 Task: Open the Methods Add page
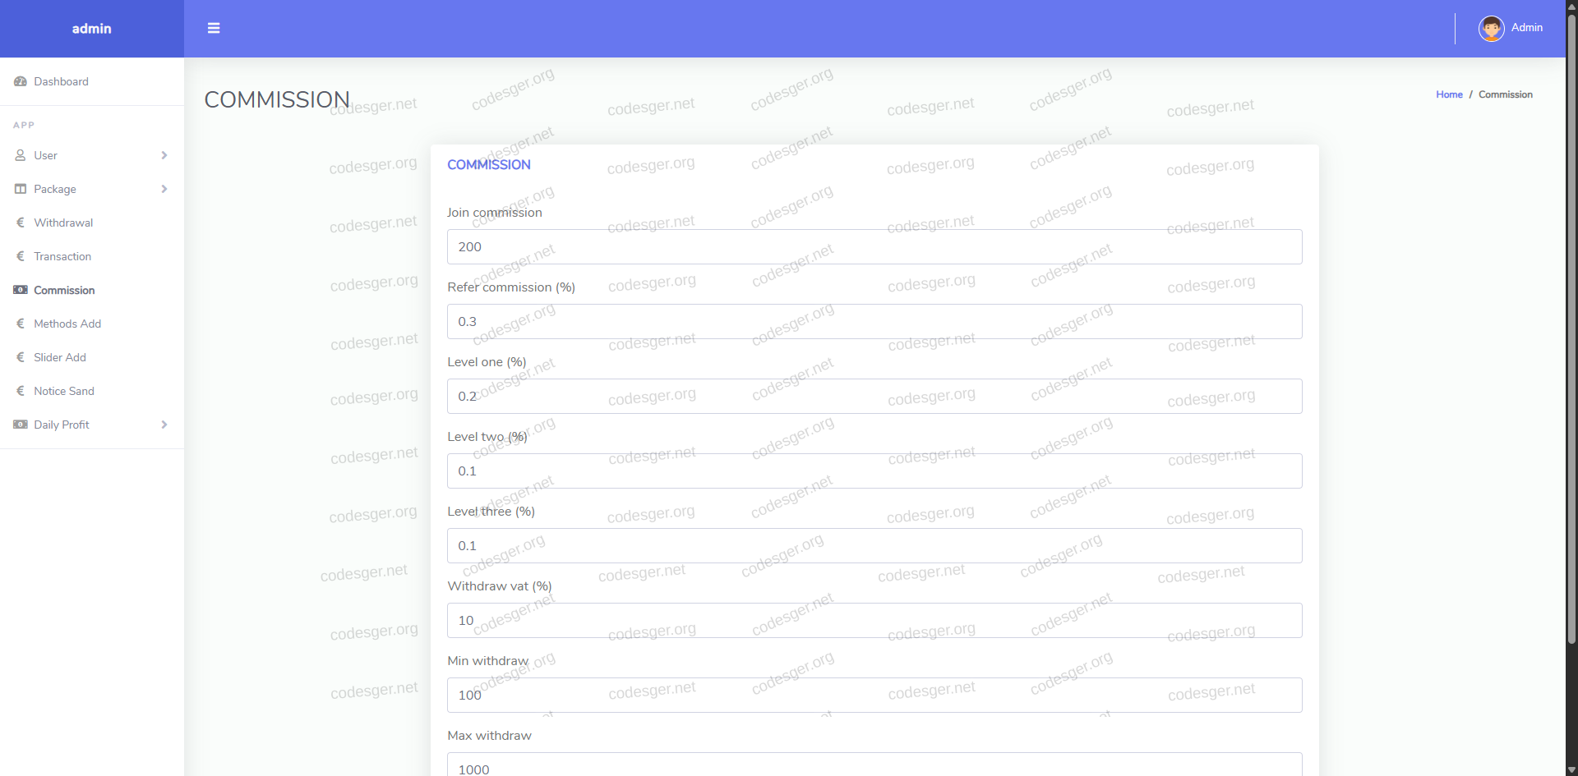pyautogui.click(x=67, y=324)
